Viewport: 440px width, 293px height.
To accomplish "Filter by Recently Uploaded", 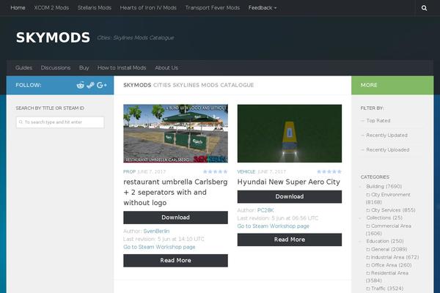I will (x=388, y=149).
